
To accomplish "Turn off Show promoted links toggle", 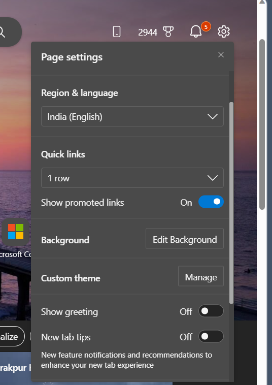I will tap(211, 202).
